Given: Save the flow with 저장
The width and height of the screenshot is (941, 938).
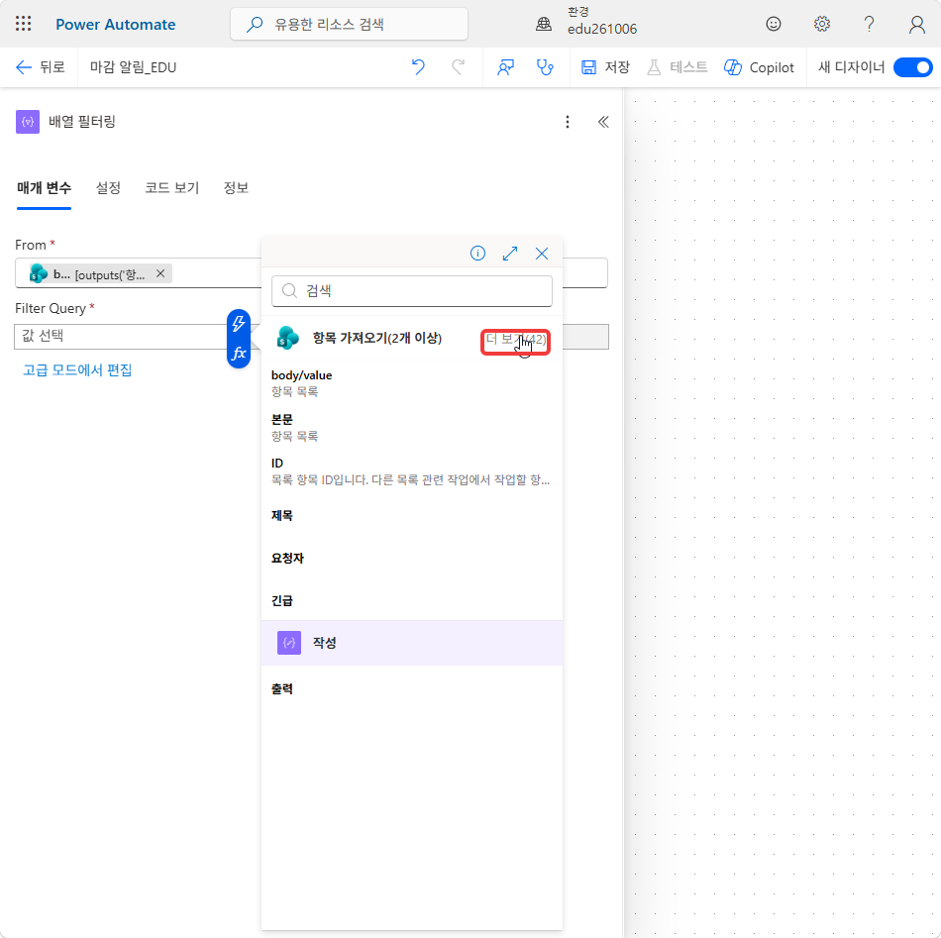Looking at the screenshot, I should [x=605, y=67].
